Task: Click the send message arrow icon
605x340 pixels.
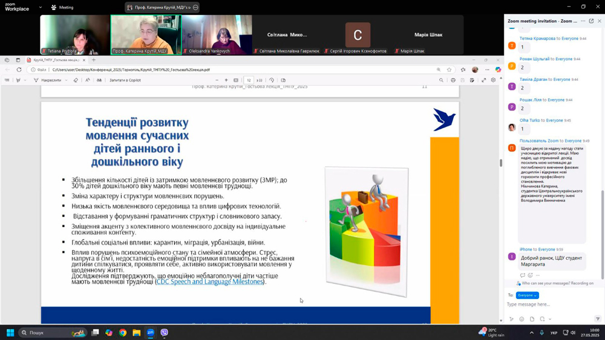Action: point(598,319)
